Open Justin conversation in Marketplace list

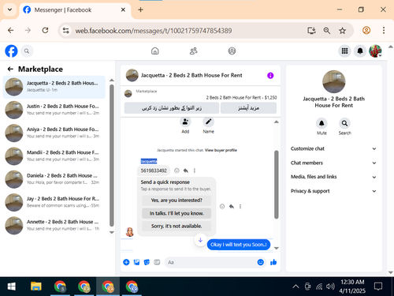(54, 110)
